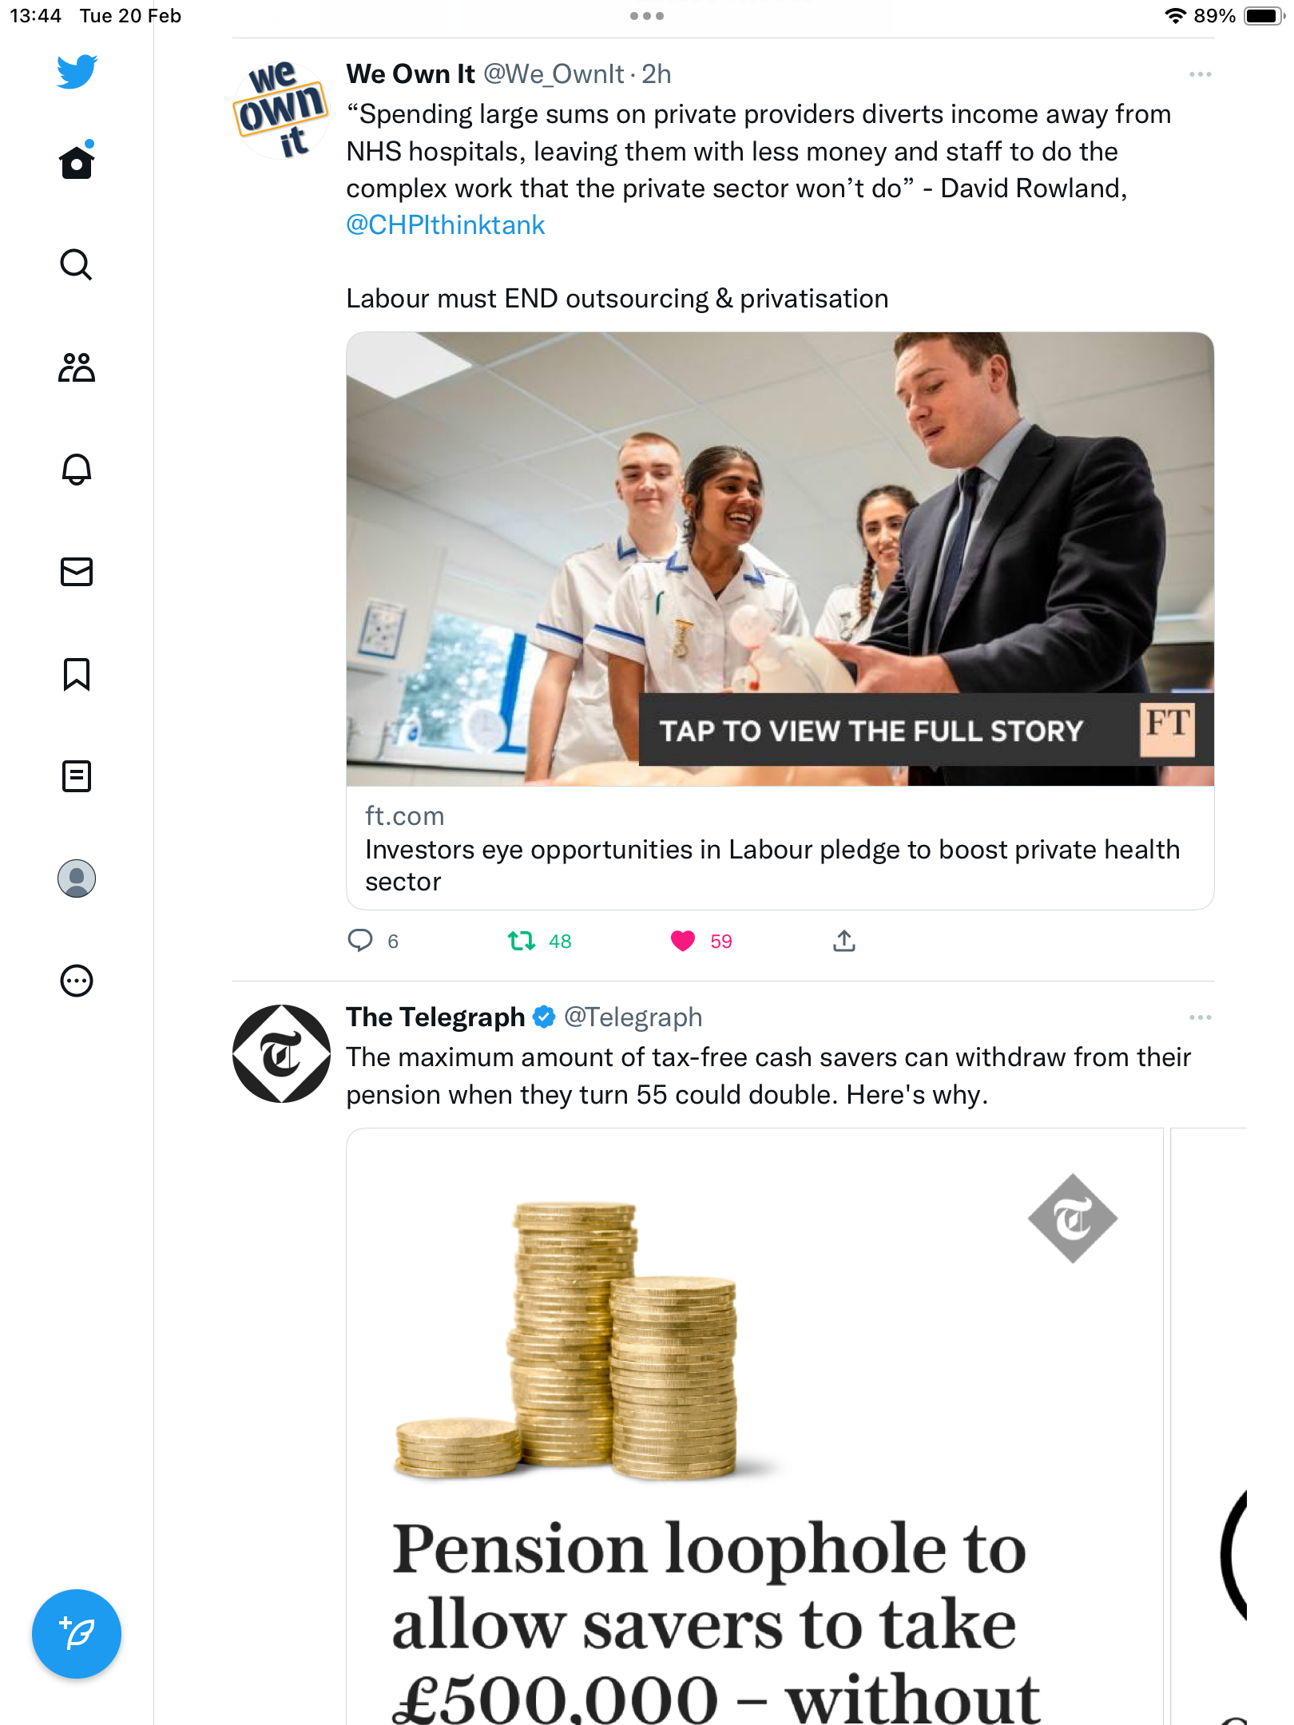Open Communities people icon in sidebar
1294x1725 pixels.
pyautogui.click(x=77, y=367)
